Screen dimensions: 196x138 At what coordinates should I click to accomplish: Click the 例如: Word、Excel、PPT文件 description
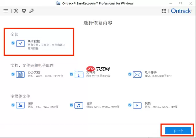click(46, 76)
